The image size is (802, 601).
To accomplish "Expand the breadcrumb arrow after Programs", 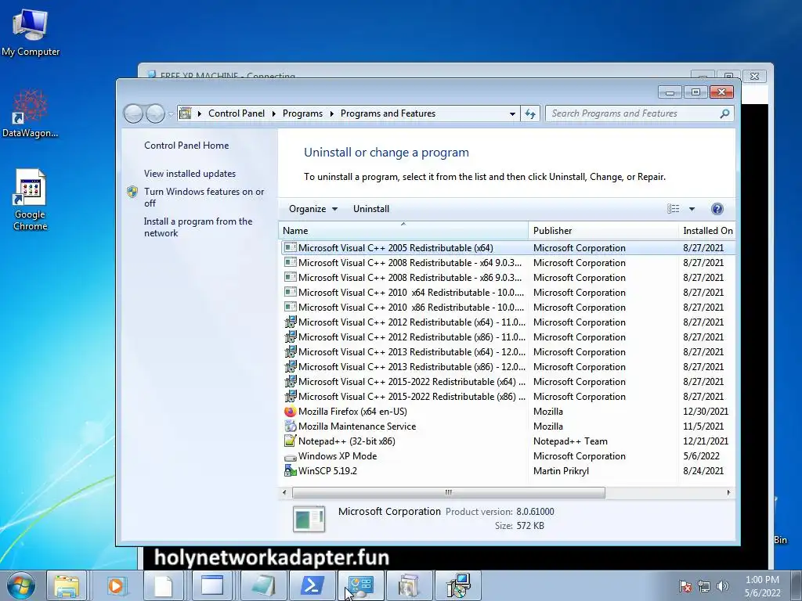I will (x=331, y=113).
